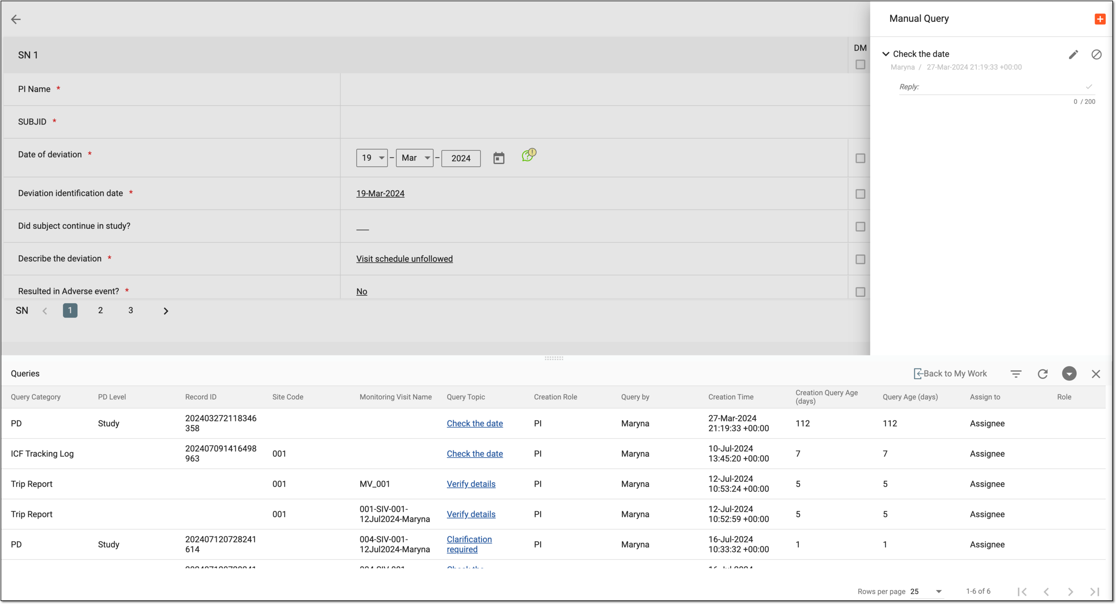Open the Clarification required query link
The width and height of the screenshot is (1116, 604).
click(469, 544)
